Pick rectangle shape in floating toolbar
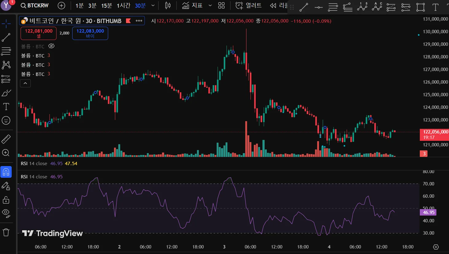This screenshot has width=449, height=254. [421, 7]
